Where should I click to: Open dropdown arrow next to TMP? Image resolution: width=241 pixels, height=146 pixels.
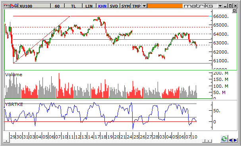144,6
